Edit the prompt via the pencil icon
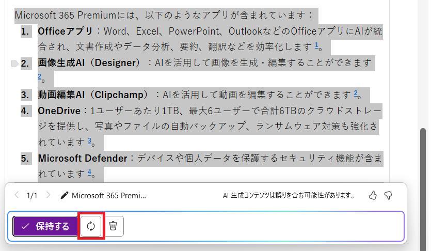 64,195
